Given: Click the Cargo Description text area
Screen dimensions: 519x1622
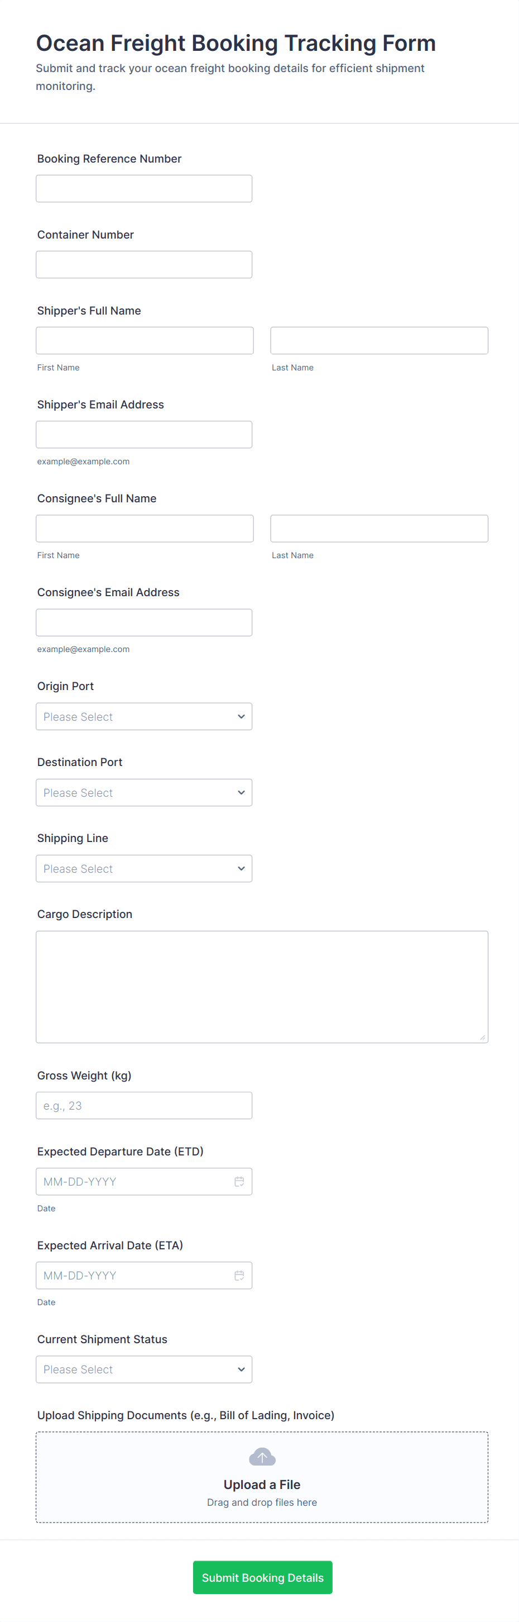Looking at the screenshot, I should click(x=262, y=986).
